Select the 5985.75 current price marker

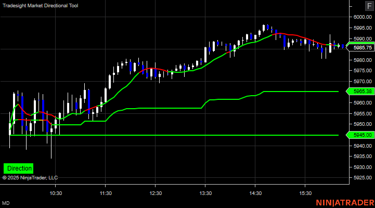pyautogui.click(x=360, y=47)
